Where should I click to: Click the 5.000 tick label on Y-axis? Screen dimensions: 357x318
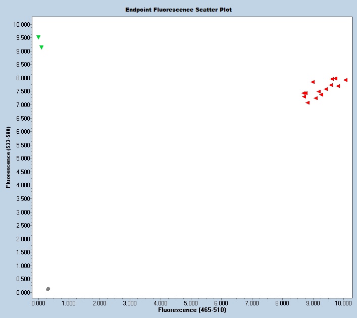pos(22,158)
